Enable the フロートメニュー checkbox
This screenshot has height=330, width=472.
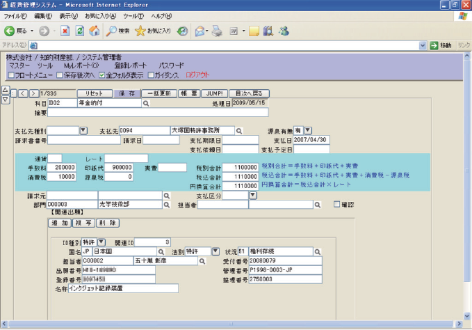coord(11,75)
